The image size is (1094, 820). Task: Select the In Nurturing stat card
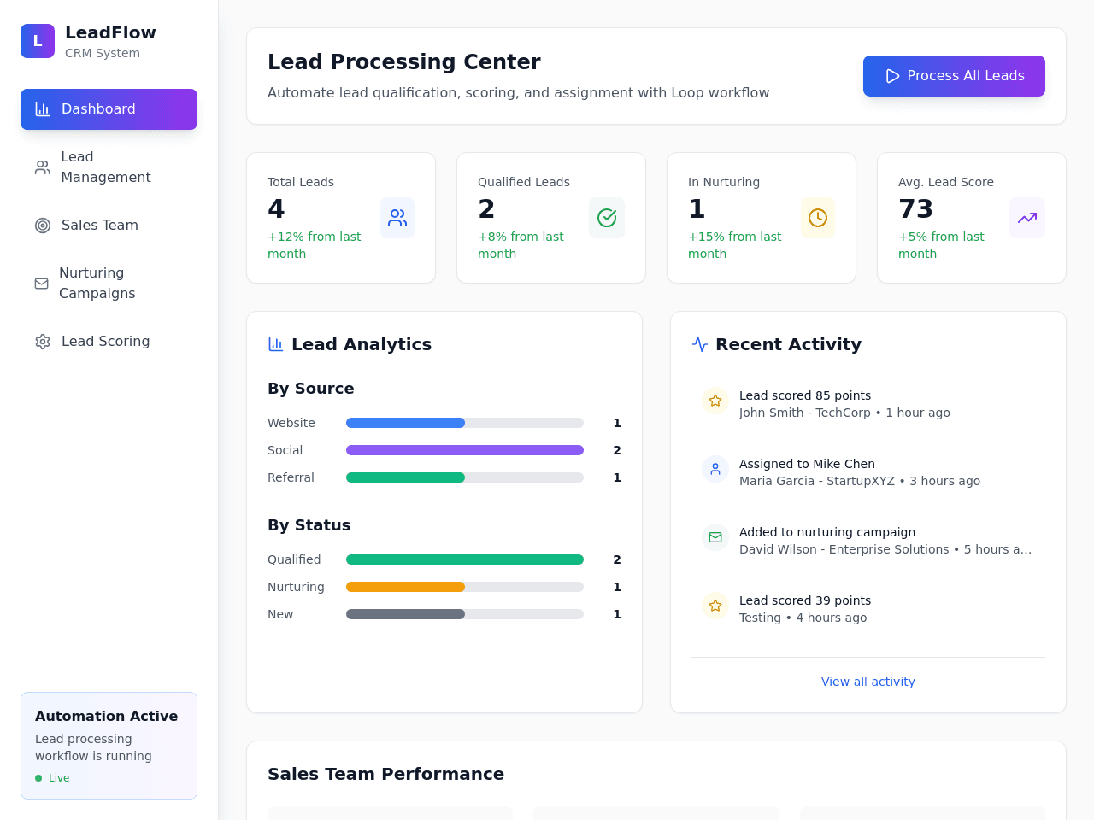pyautogui.click(x=762, y=218)
